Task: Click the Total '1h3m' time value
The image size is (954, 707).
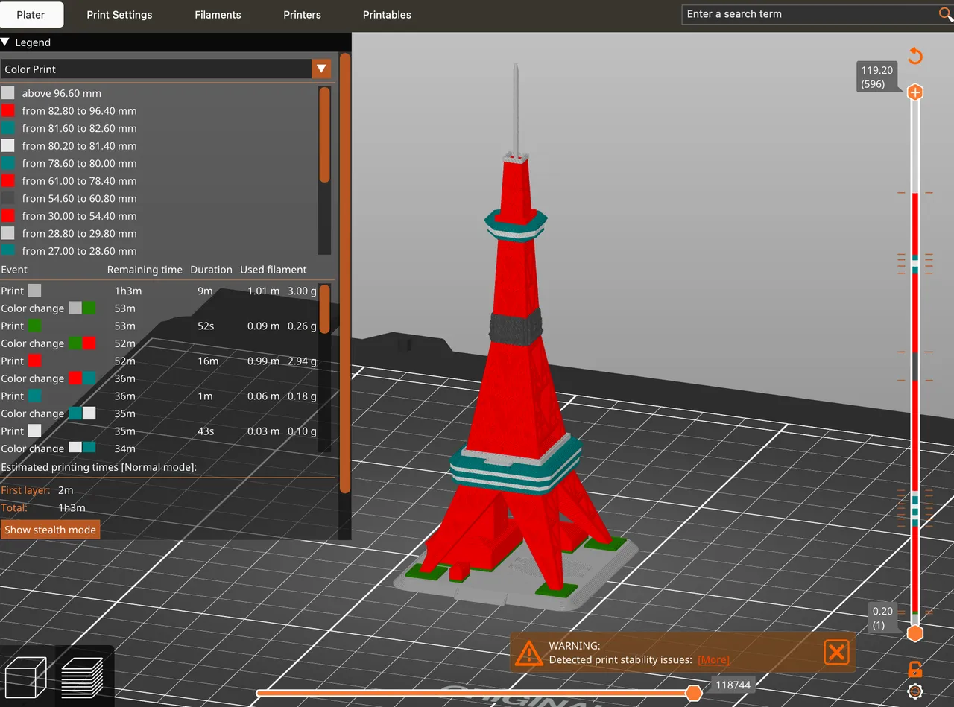Action: (x=72, y=507)
